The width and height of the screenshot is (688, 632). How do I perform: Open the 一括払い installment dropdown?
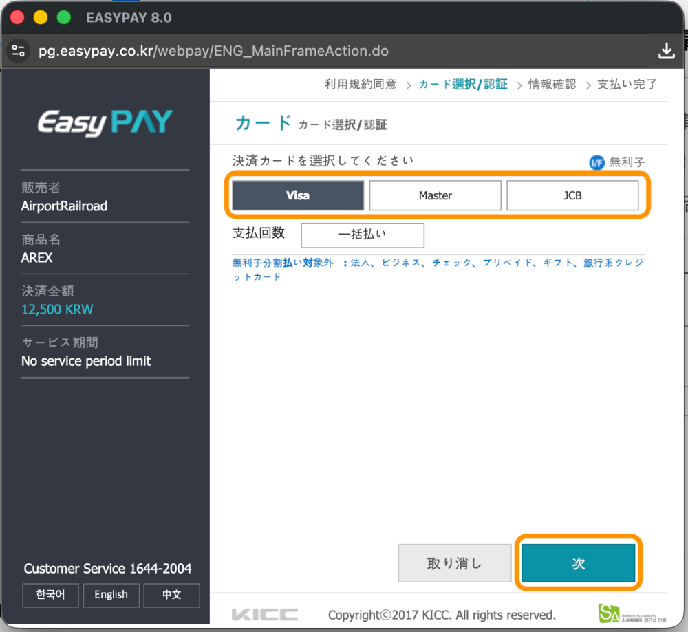(x=363, y=235)
